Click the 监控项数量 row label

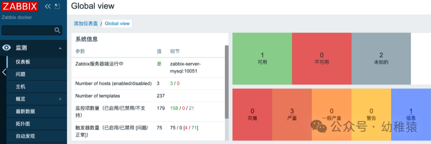point(110,112)
